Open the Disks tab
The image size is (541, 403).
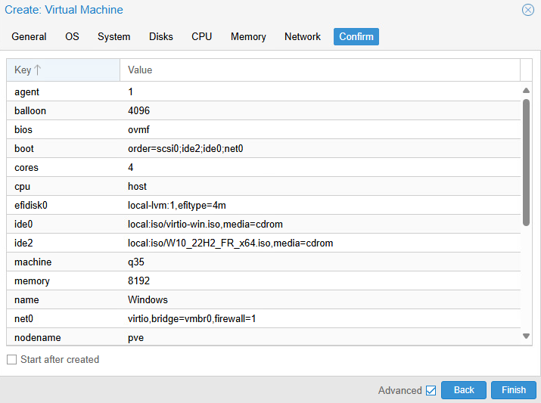[160, 36]
